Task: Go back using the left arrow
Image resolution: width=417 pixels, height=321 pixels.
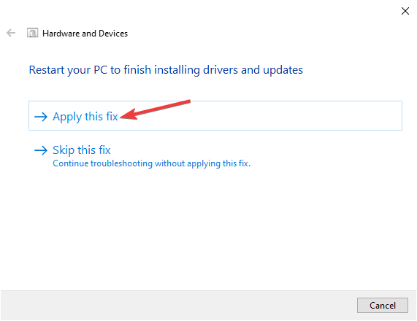Action: [x=11, y=34]
